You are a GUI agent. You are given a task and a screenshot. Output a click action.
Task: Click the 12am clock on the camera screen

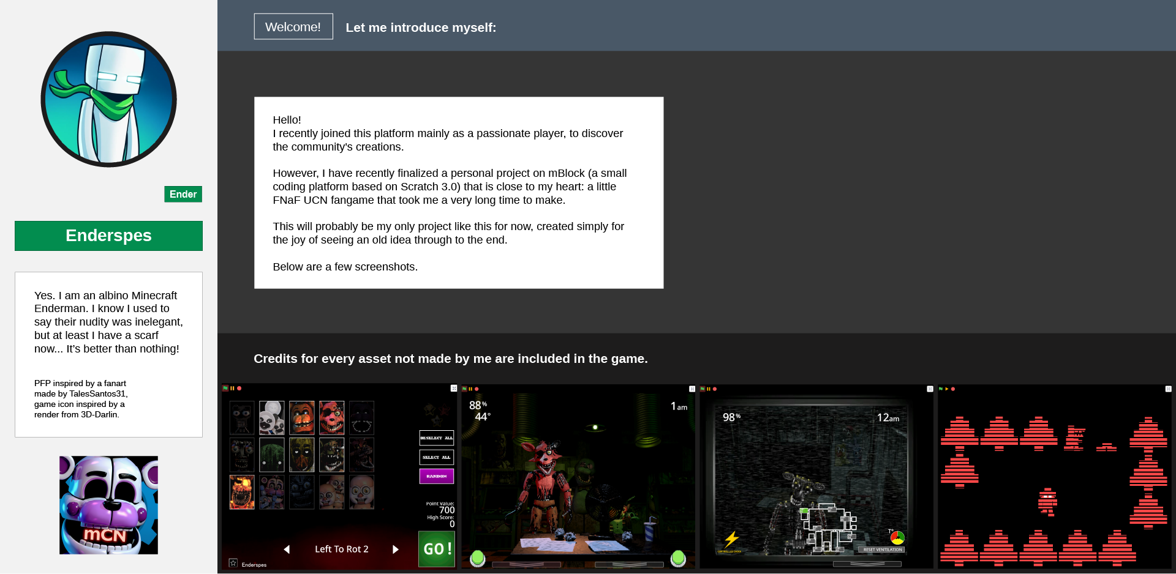(x=888, y=418)
